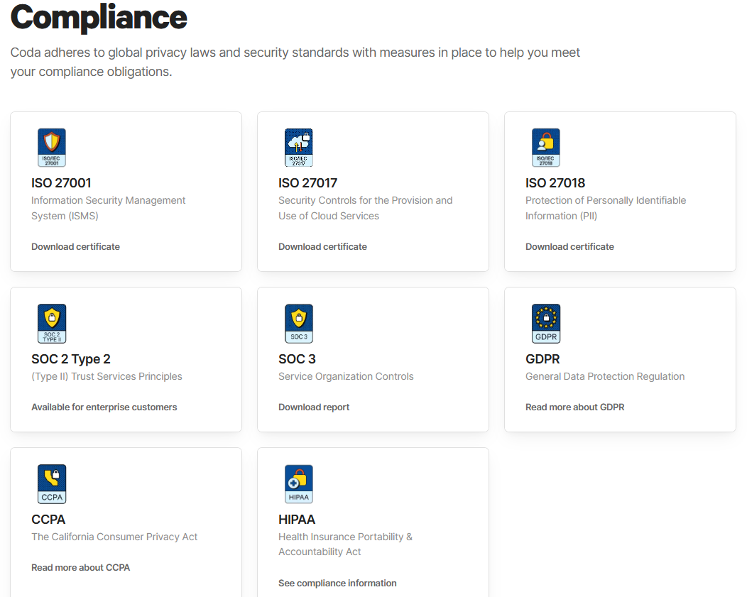This screenshot has width=747, height=597.
Task: Click the SOC 3 shield badge icon
Action: tap(299, 323)
